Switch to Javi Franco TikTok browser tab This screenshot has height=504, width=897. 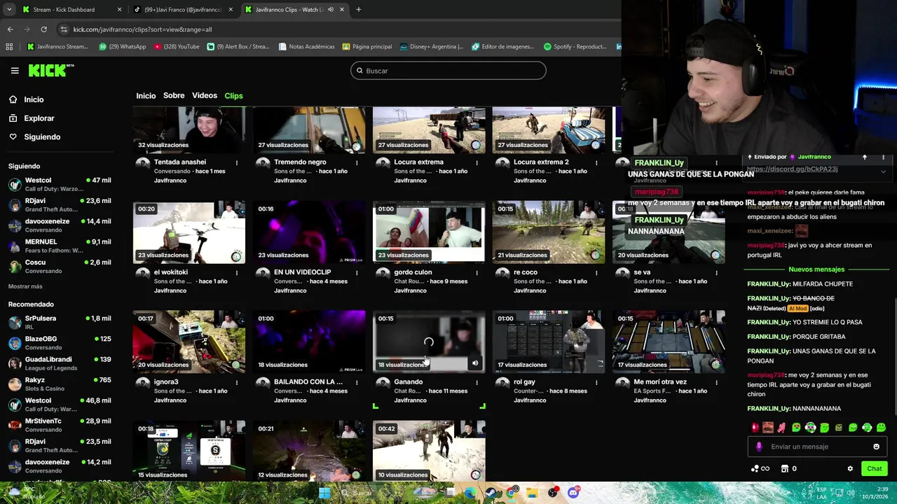[x=183, y=10]
